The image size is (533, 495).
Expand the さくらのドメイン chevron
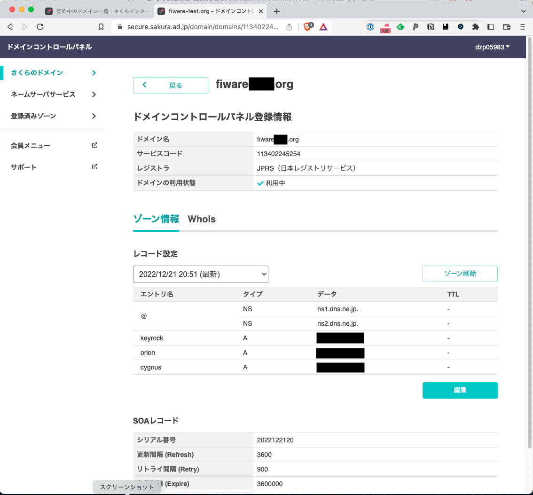click(x=94, y=73)
